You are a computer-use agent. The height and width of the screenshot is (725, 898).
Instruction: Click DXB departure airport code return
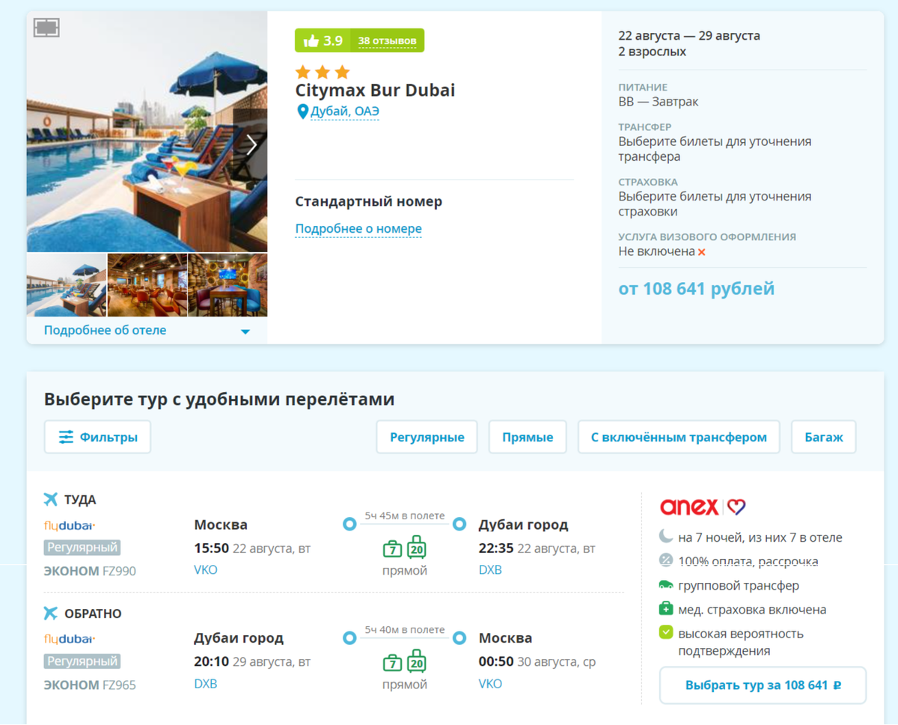point(206,684)
